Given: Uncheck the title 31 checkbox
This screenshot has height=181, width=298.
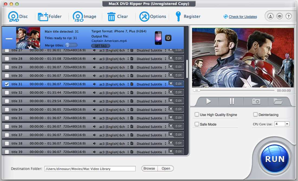Looking at the screenshot, I should (7, 84).
